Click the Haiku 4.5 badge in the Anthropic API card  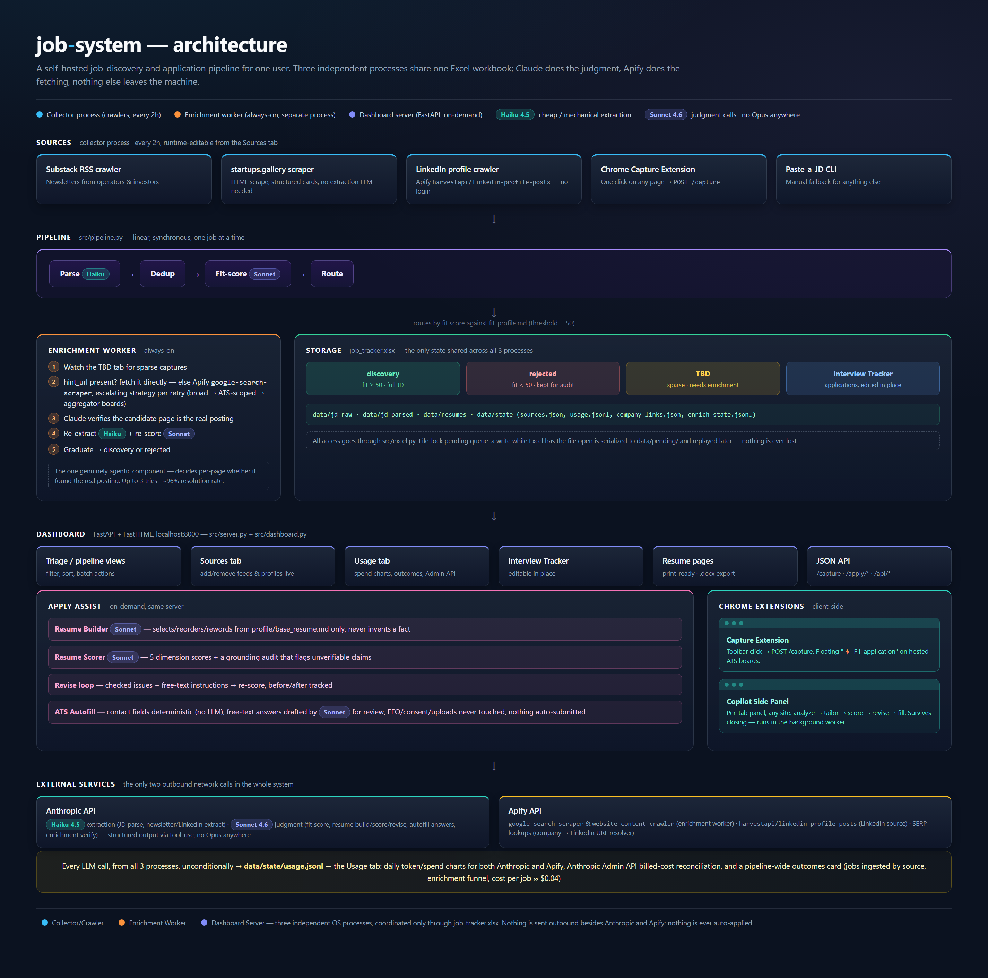coord(66,825)
